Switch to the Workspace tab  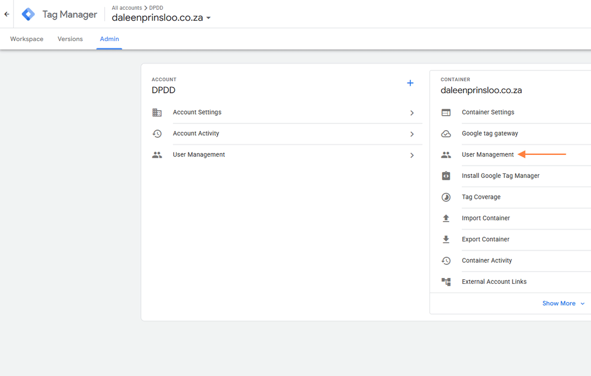point(27,39)
